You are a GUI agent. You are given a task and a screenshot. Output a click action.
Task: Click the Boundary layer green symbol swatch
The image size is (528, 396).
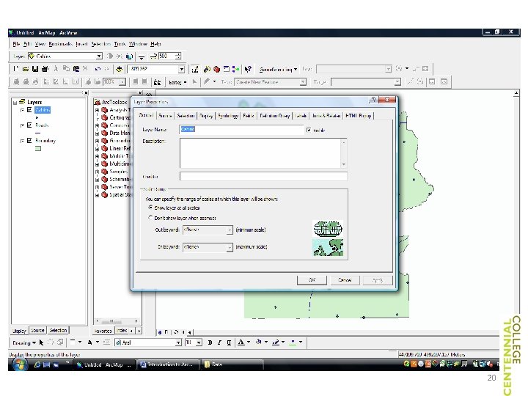pos(38,148)
